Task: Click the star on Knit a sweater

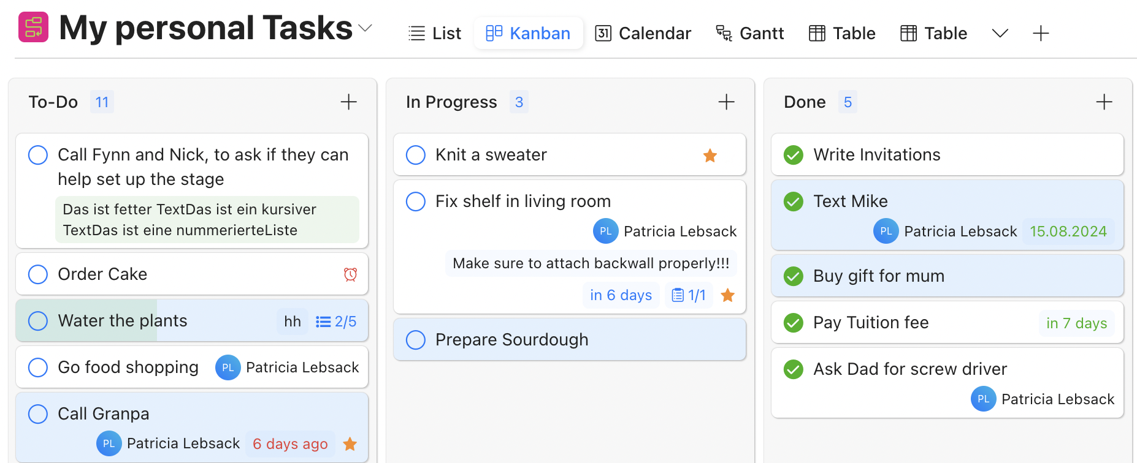Action: [x=710, y=156]
